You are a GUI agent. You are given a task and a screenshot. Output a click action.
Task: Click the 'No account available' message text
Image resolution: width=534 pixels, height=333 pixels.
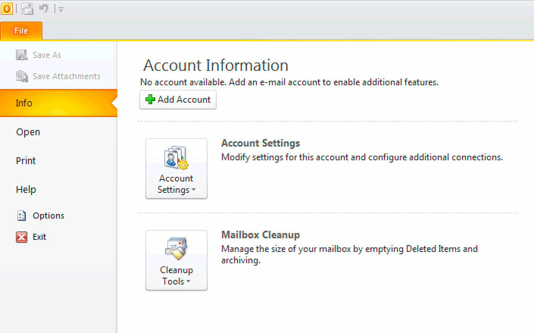(289, 82)
